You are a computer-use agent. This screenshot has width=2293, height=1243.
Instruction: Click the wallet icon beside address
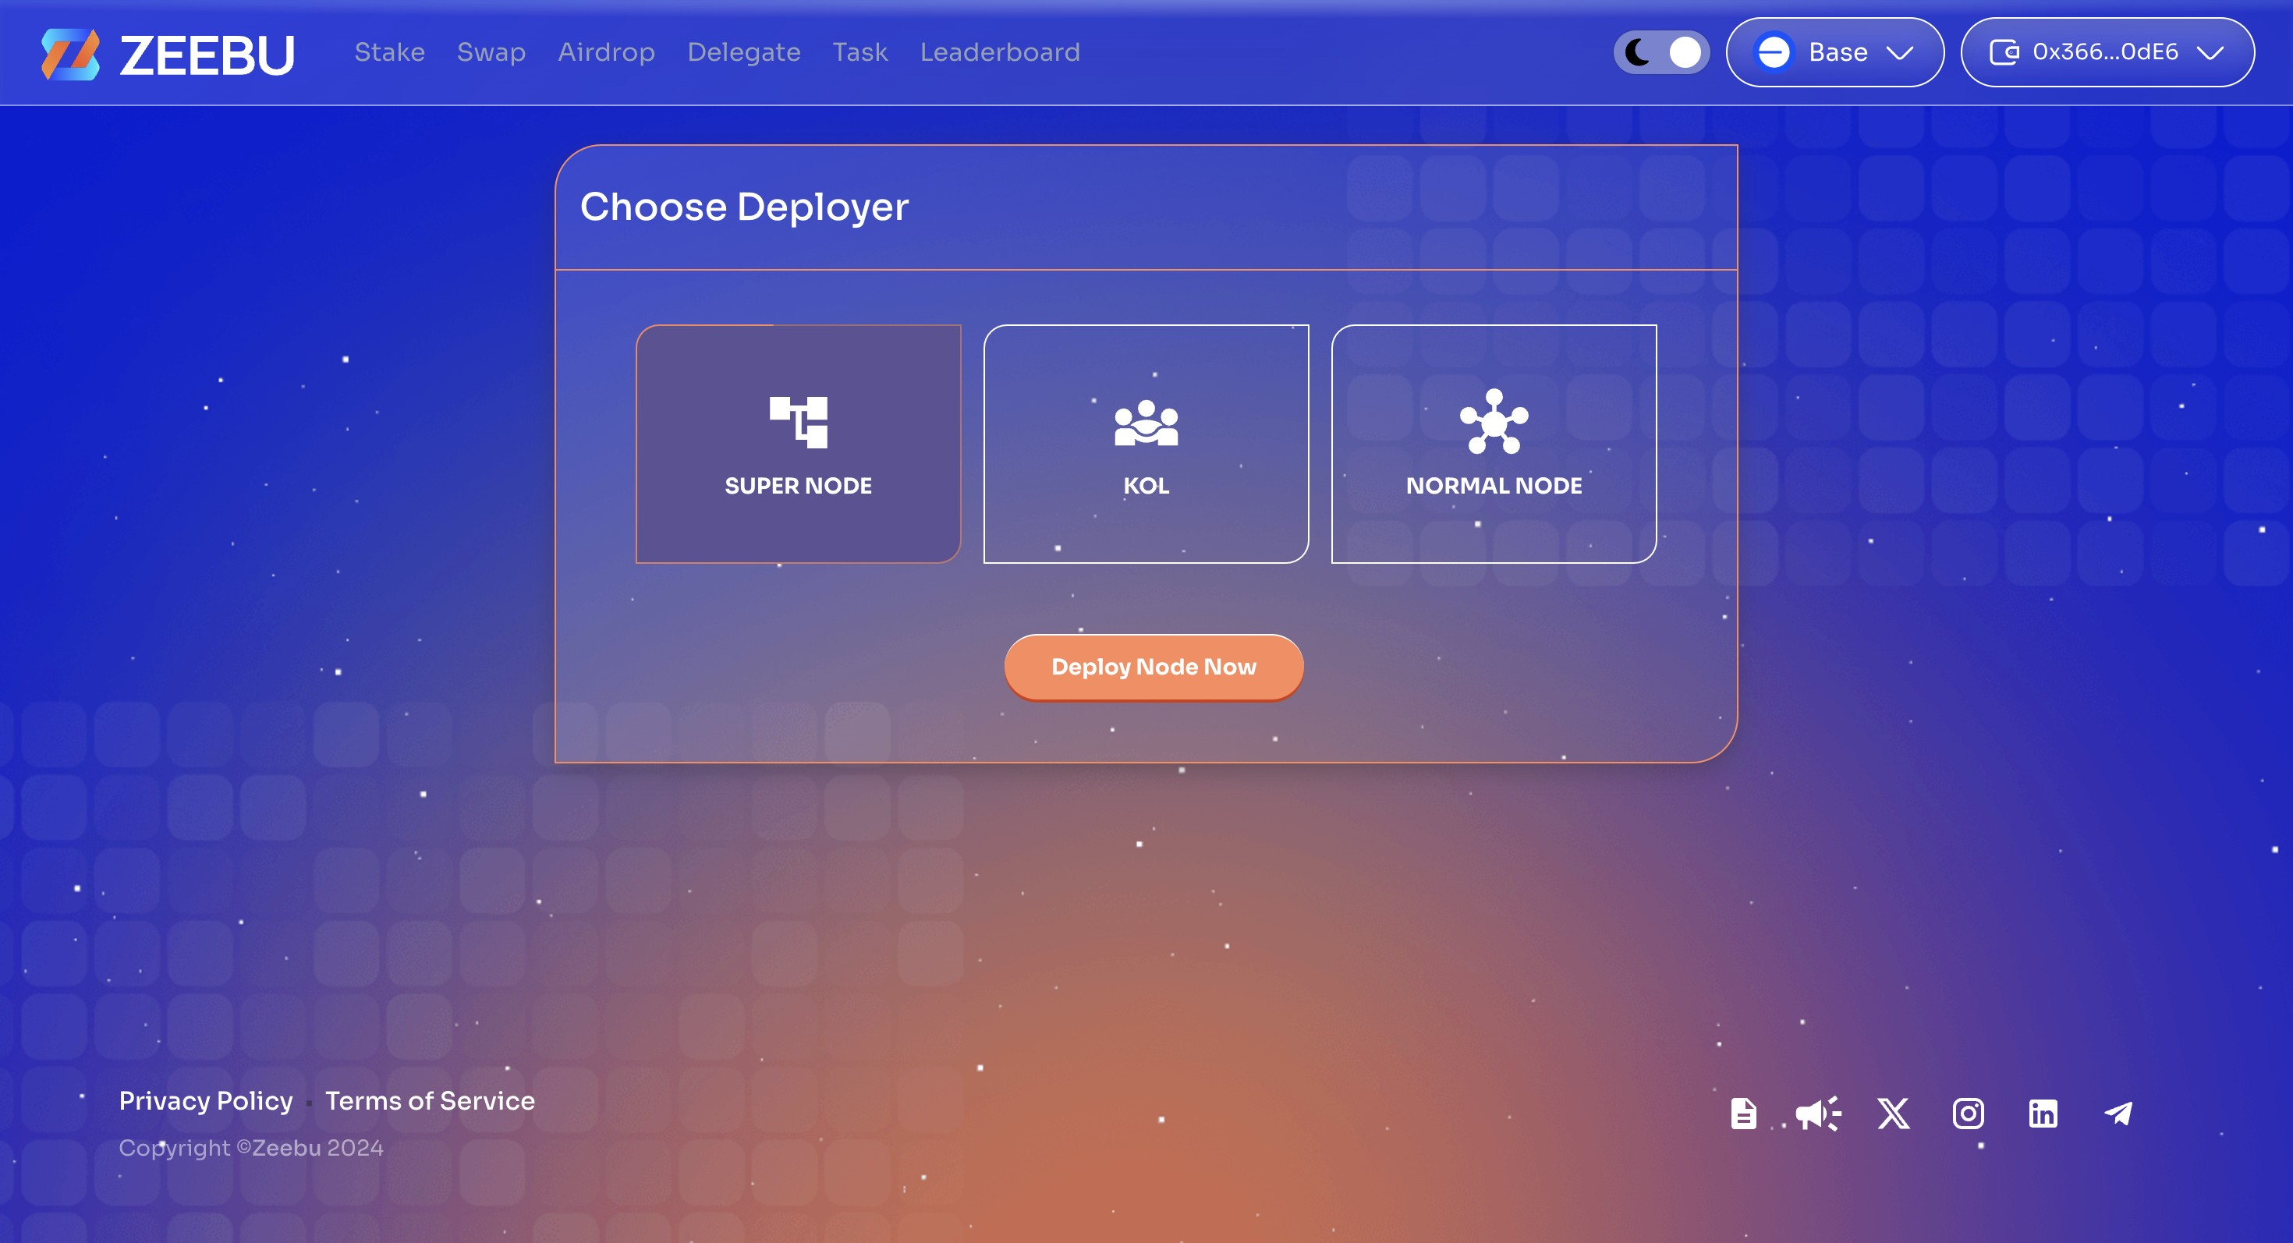(2004, 52)
